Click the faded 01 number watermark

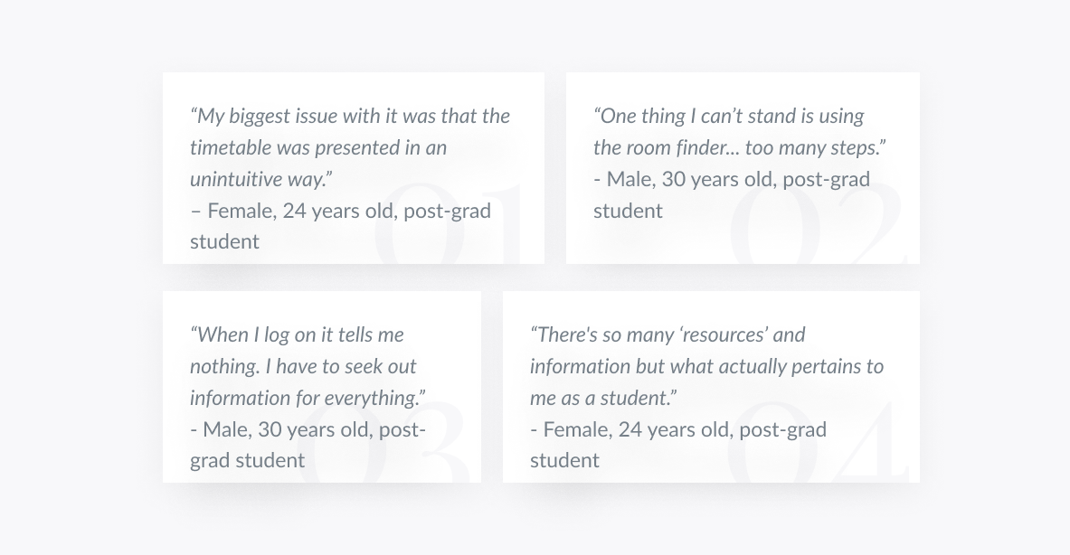(450, 228)
